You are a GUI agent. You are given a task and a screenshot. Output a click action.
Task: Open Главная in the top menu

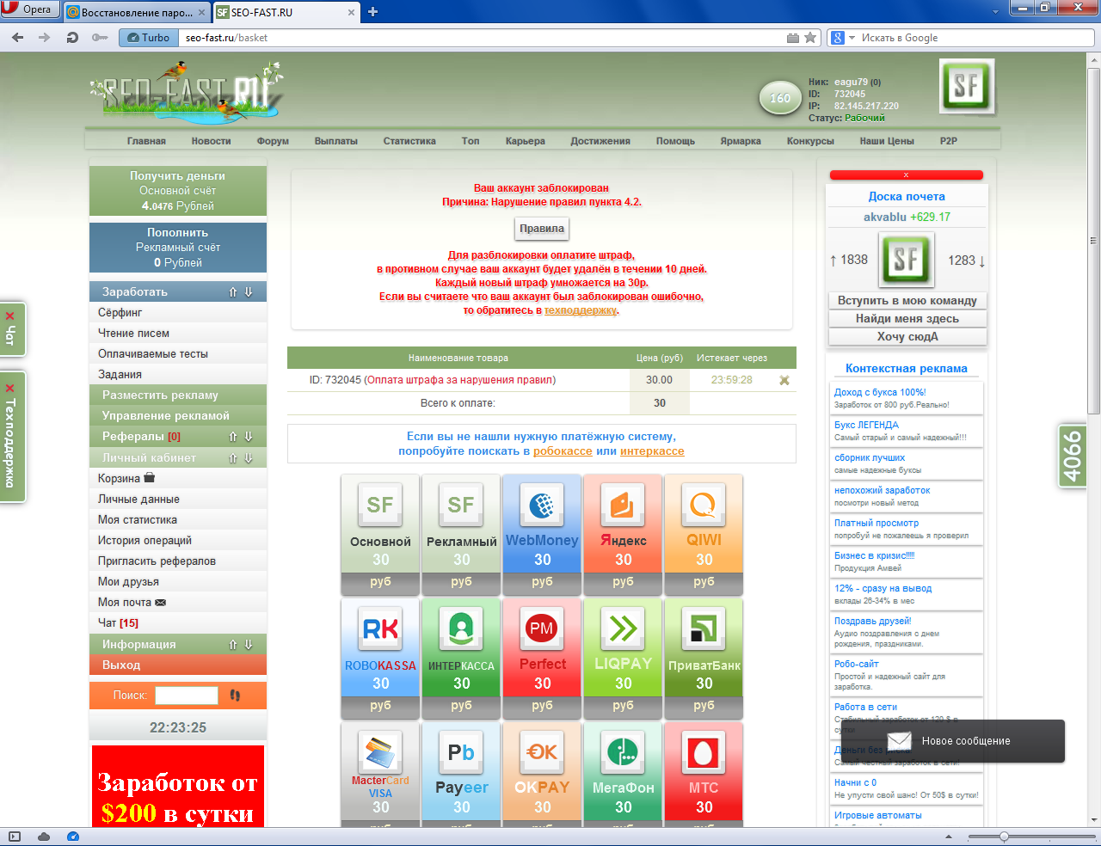click(x=146, y=141)
